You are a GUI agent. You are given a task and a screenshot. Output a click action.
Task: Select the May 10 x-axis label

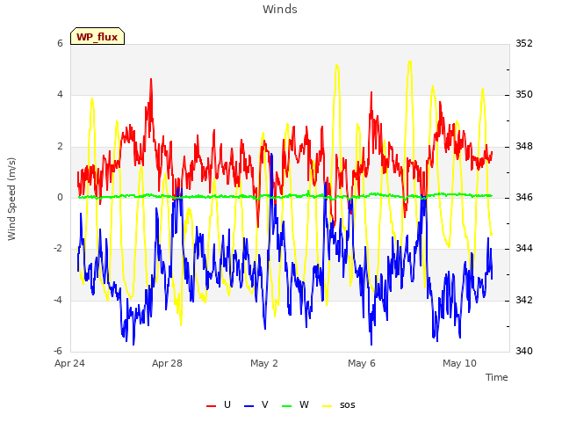(459, 363)
